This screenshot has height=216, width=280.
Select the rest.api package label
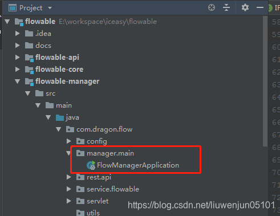(99, 177)
